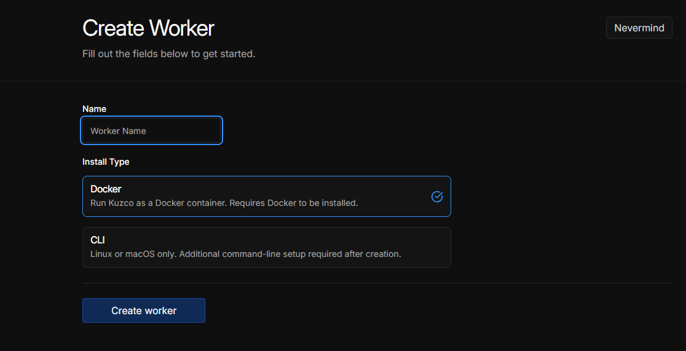
Task: Click the blue checkmark icon on Docker
Action: pyautogui.click(x=437, y=197)
